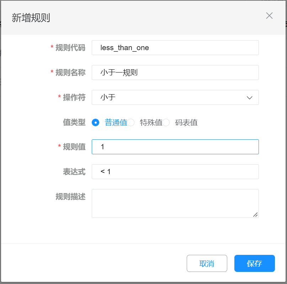The height and width of the screenshot is (284, 287).
Task: Click the 规则值 field label
Action: pos(74,147)
